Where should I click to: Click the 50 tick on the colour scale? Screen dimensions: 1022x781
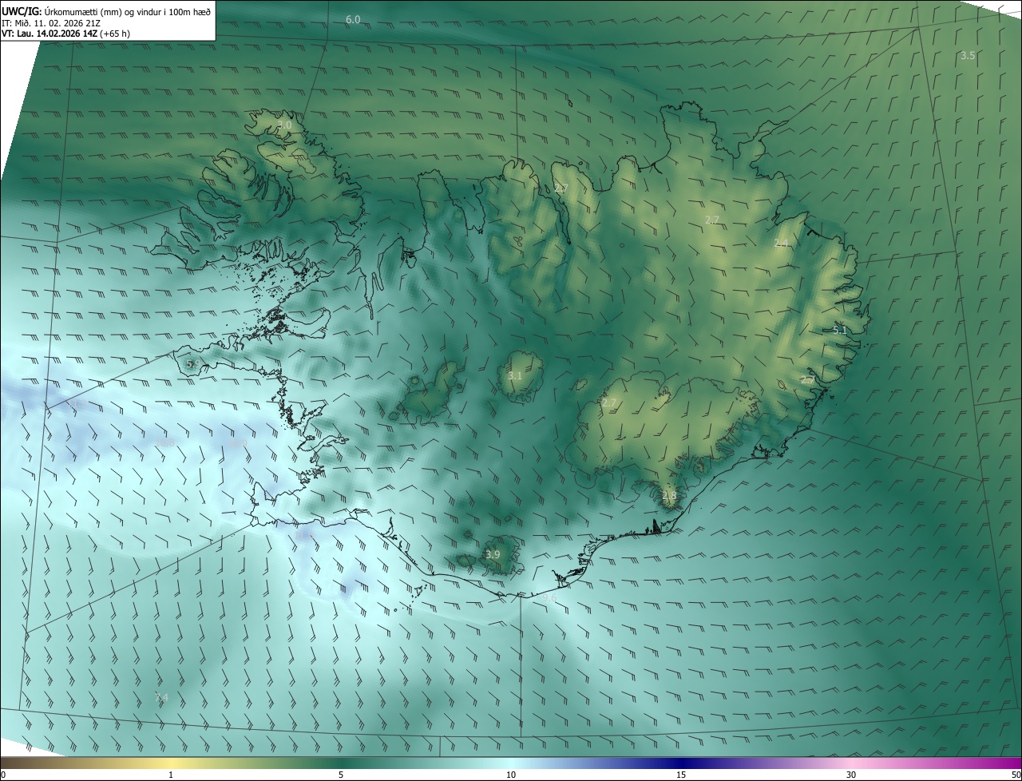click(x=1016, y=775)
